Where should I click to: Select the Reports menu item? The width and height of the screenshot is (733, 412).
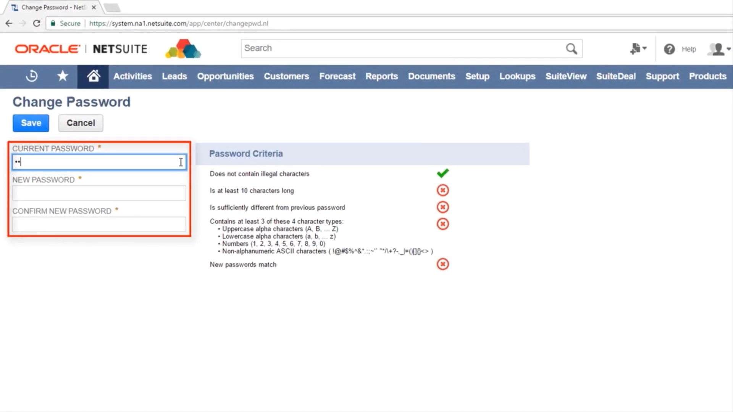pos(381,76)
